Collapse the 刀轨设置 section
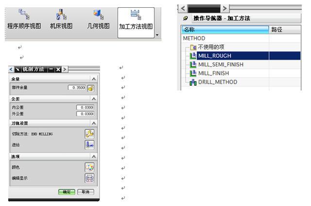311x206 pixels. 94,123
